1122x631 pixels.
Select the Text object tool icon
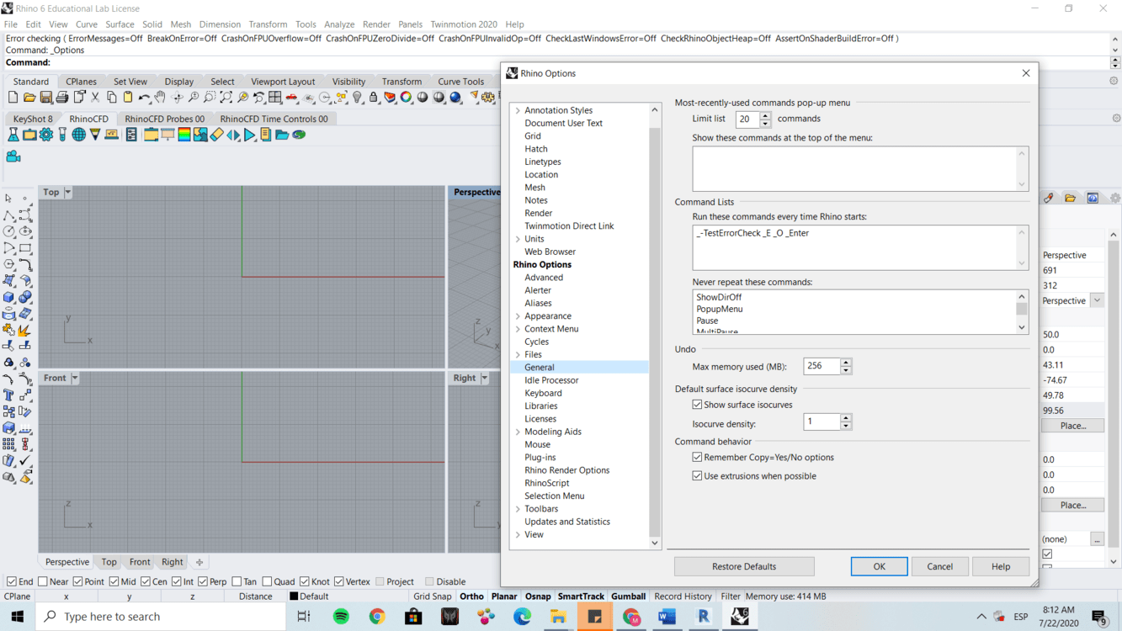pos(9,395)
